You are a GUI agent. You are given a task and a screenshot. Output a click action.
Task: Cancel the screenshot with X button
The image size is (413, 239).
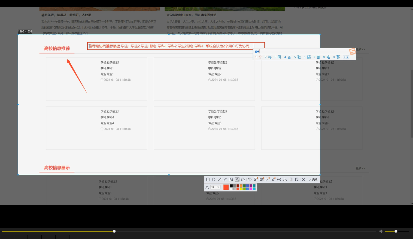303,180
